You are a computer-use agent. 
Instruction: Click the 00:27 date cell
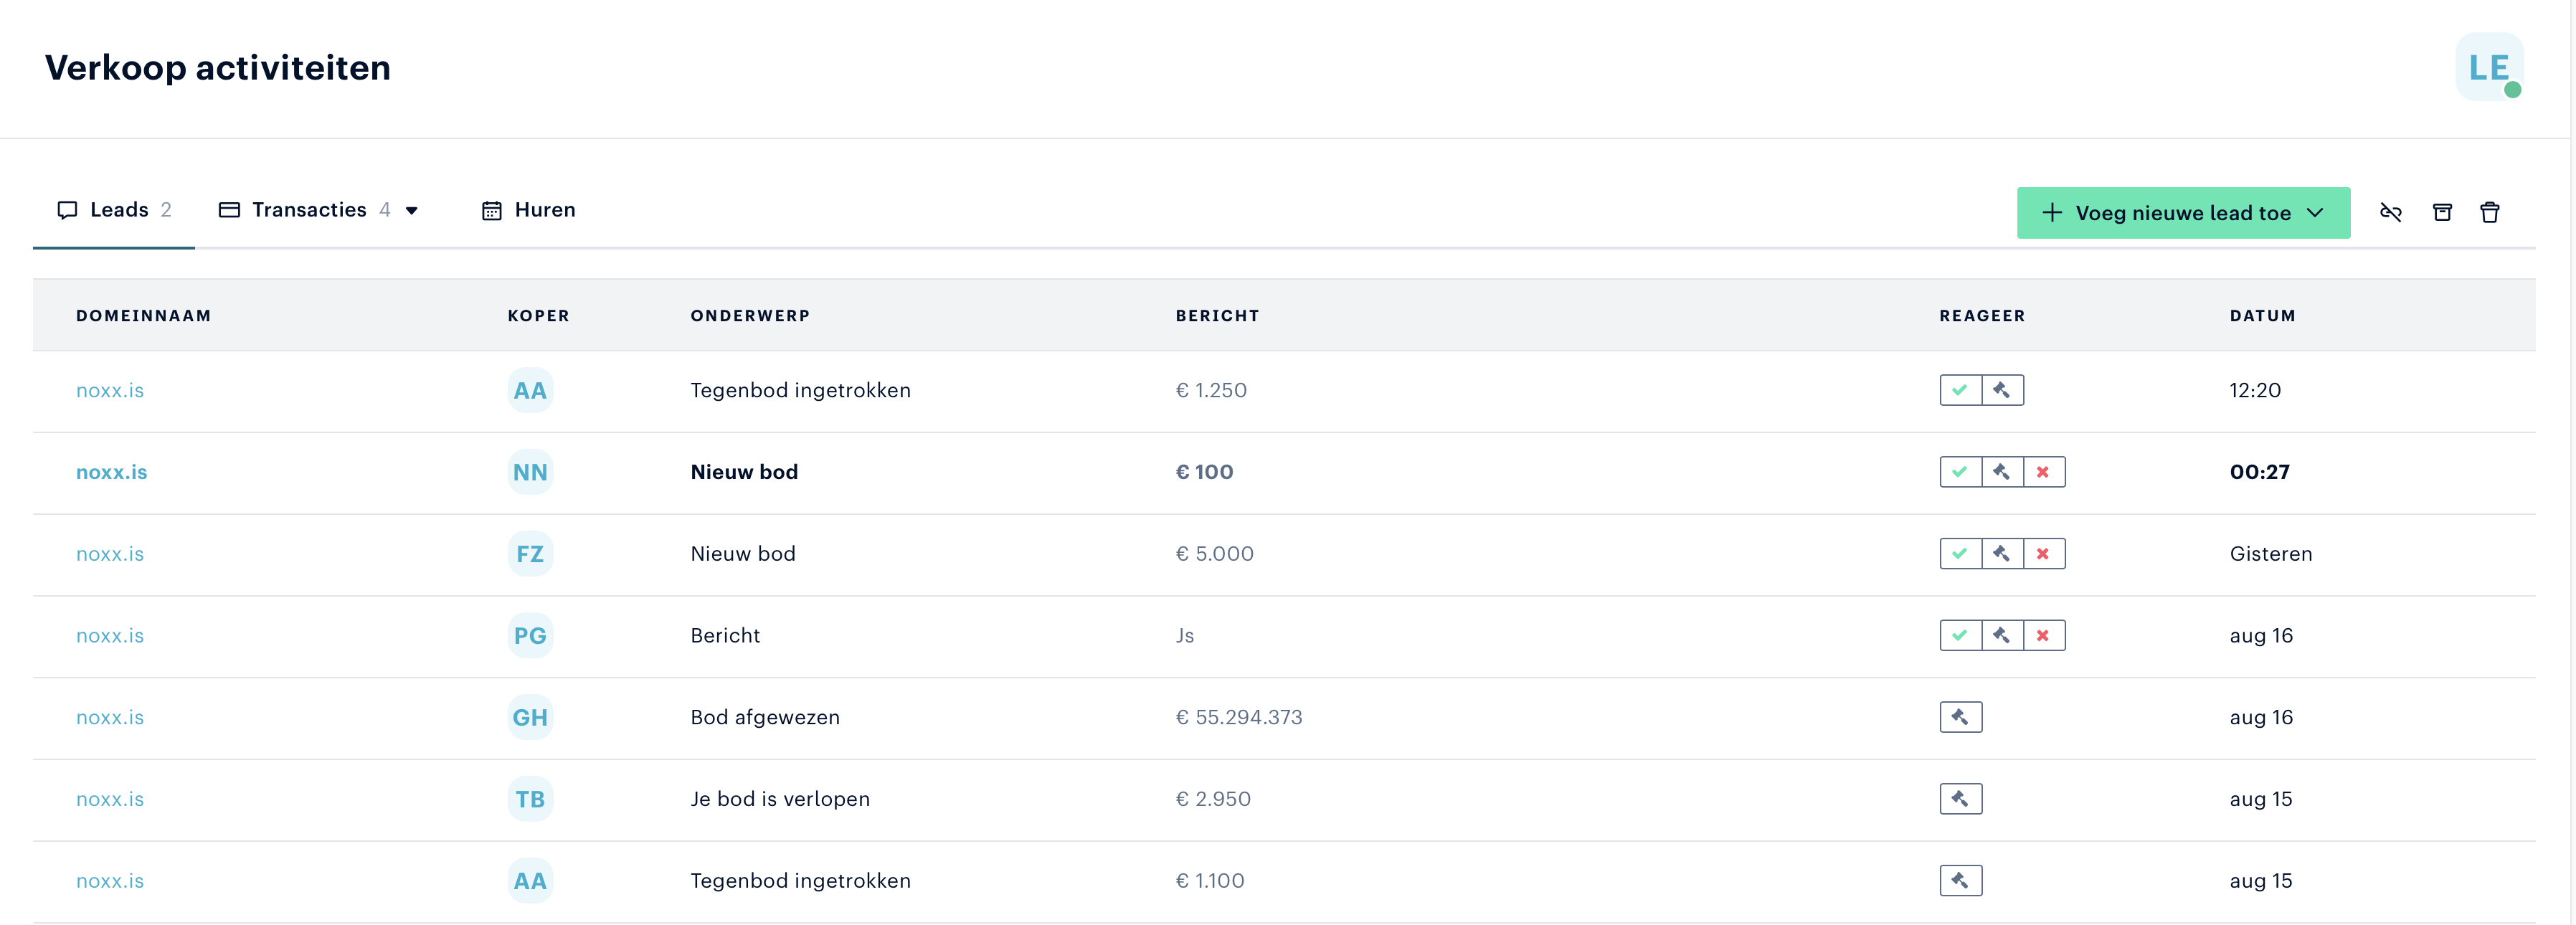click(2259, 472)
